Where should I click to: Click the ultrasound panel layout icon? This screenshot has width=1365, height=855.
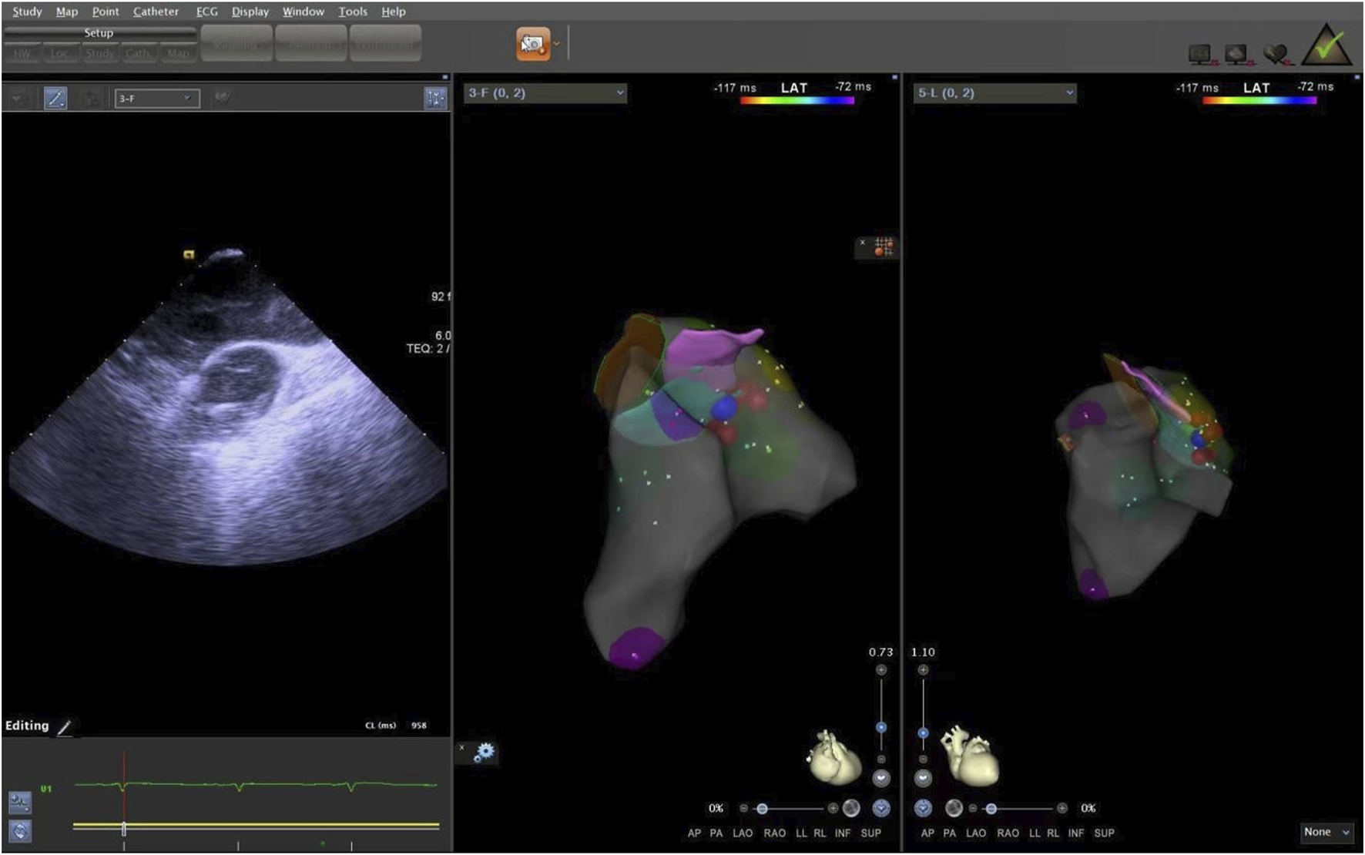click(x=435, y=99)
